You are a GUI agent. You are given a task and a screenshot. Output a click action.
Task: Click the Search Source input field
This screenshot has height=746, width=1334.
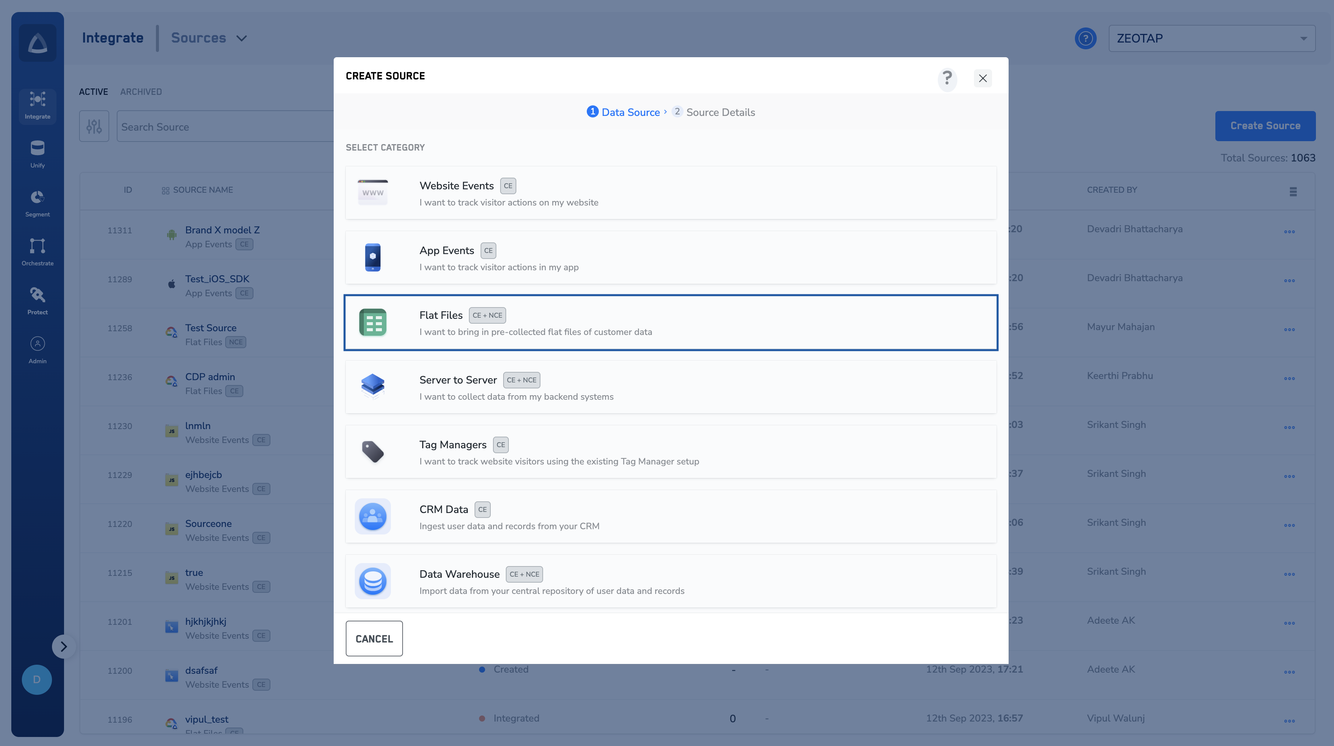(225, 127)
